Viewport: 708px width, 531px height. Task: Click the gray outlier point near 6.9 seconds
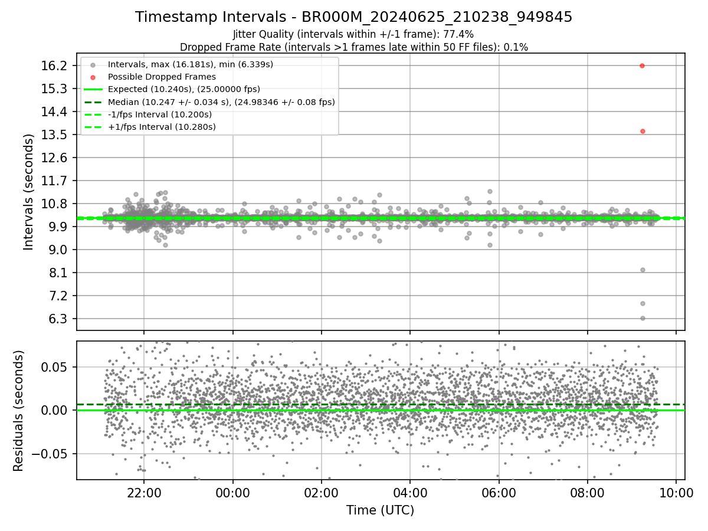(643, 303)
